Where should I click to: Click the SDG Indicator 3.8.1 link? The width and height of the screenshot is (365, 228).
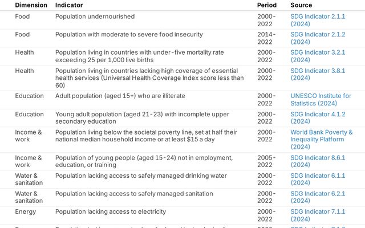point(318,71)
